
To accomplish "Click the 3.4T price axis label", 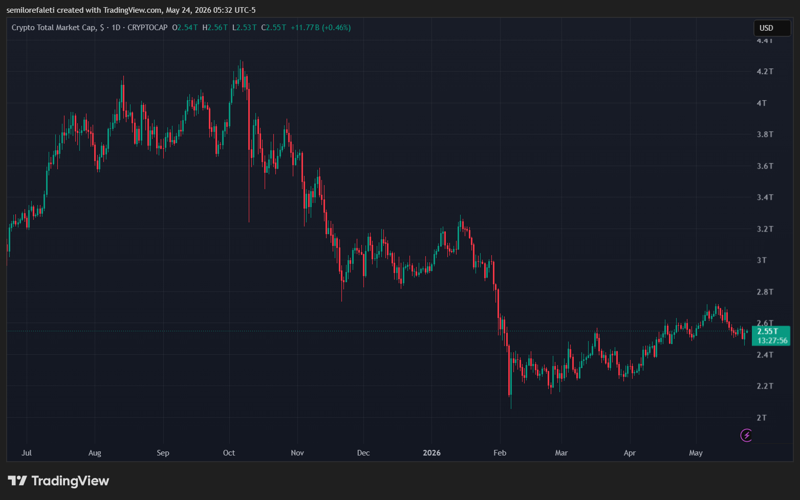I will 765,197.
